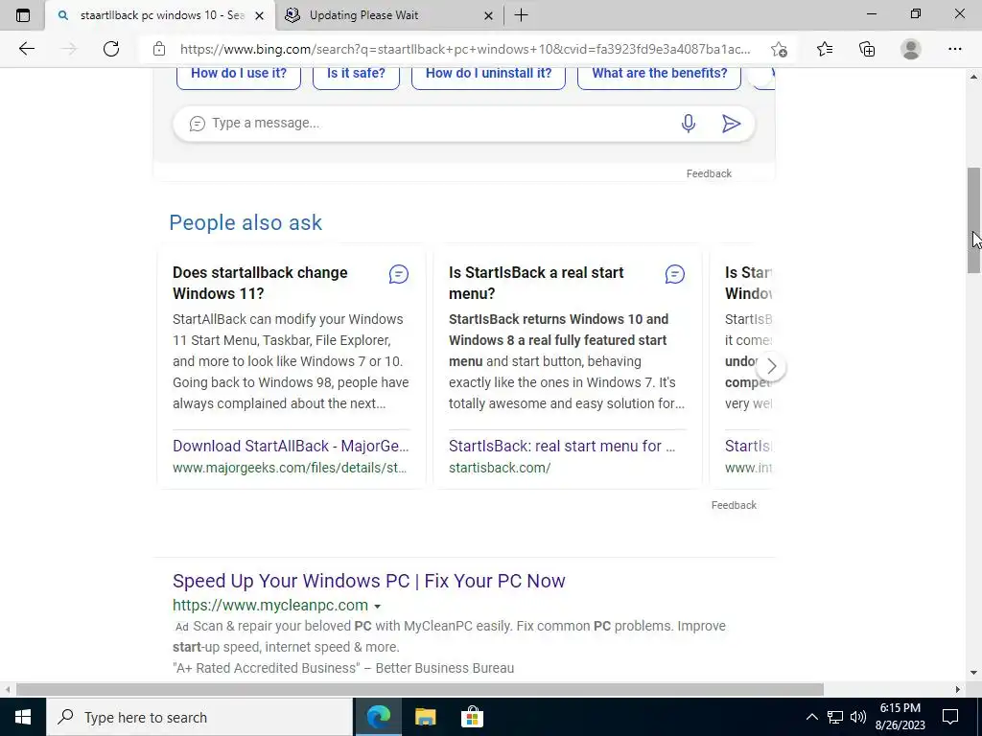
Task: Click Feedback below People also ask
Action: tap(734, 505)
